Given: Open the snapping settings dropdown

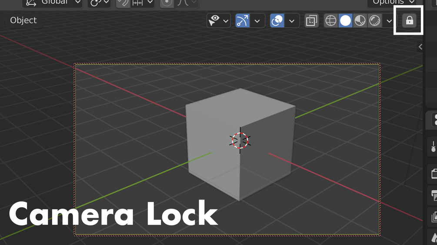Looking at the screenshot, I should point(143,3).
